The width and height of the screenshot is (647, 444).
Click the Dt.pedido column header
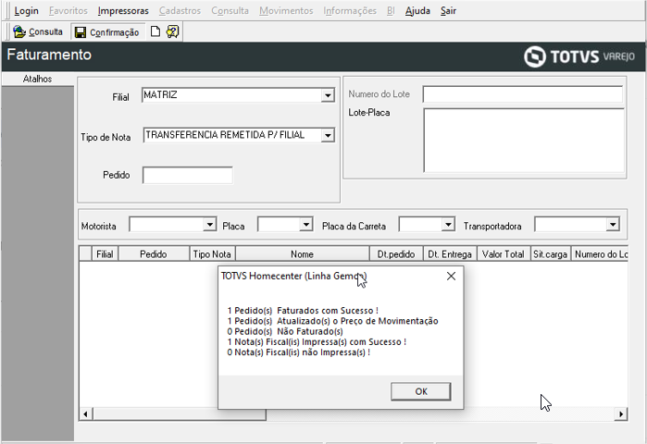tap(396, 254)
